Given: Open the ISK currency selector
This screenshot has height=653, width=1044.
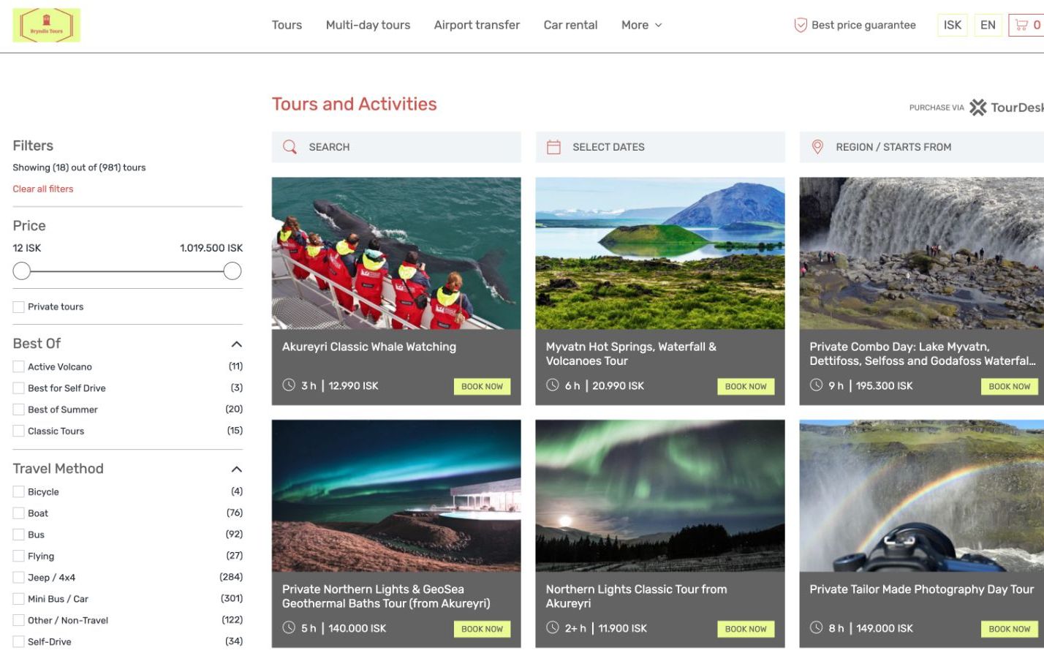Looking at the screenshot, I should coord(953,25).
